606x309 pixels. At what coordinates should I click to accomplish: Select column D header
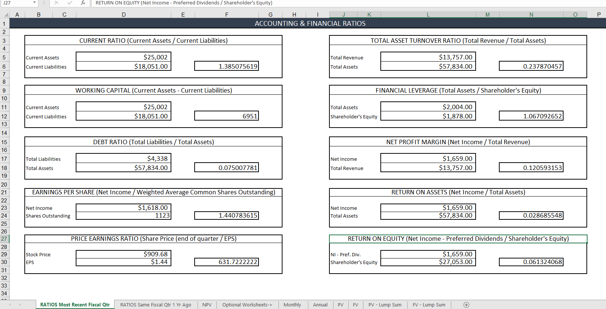click(x=124, y=15)
